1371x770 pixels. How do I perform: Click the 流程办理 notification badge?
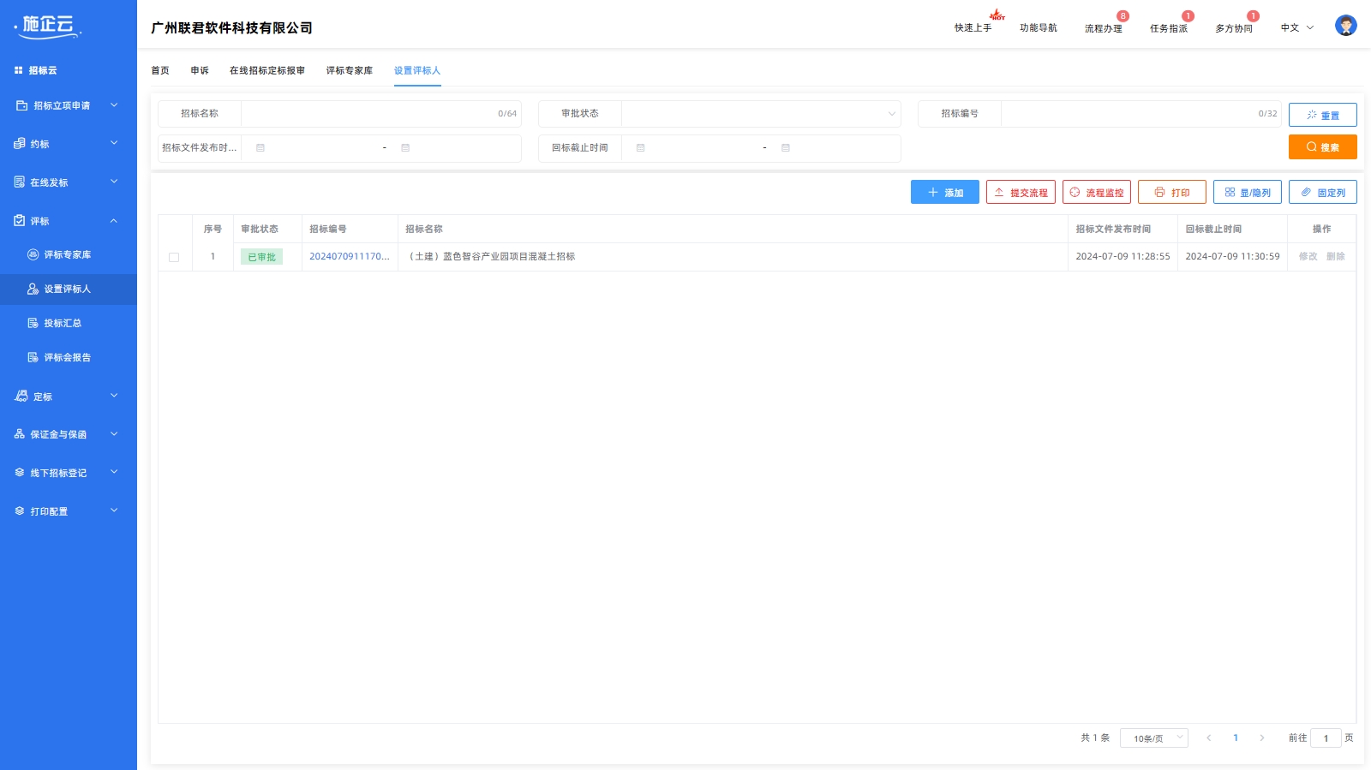1123,16
